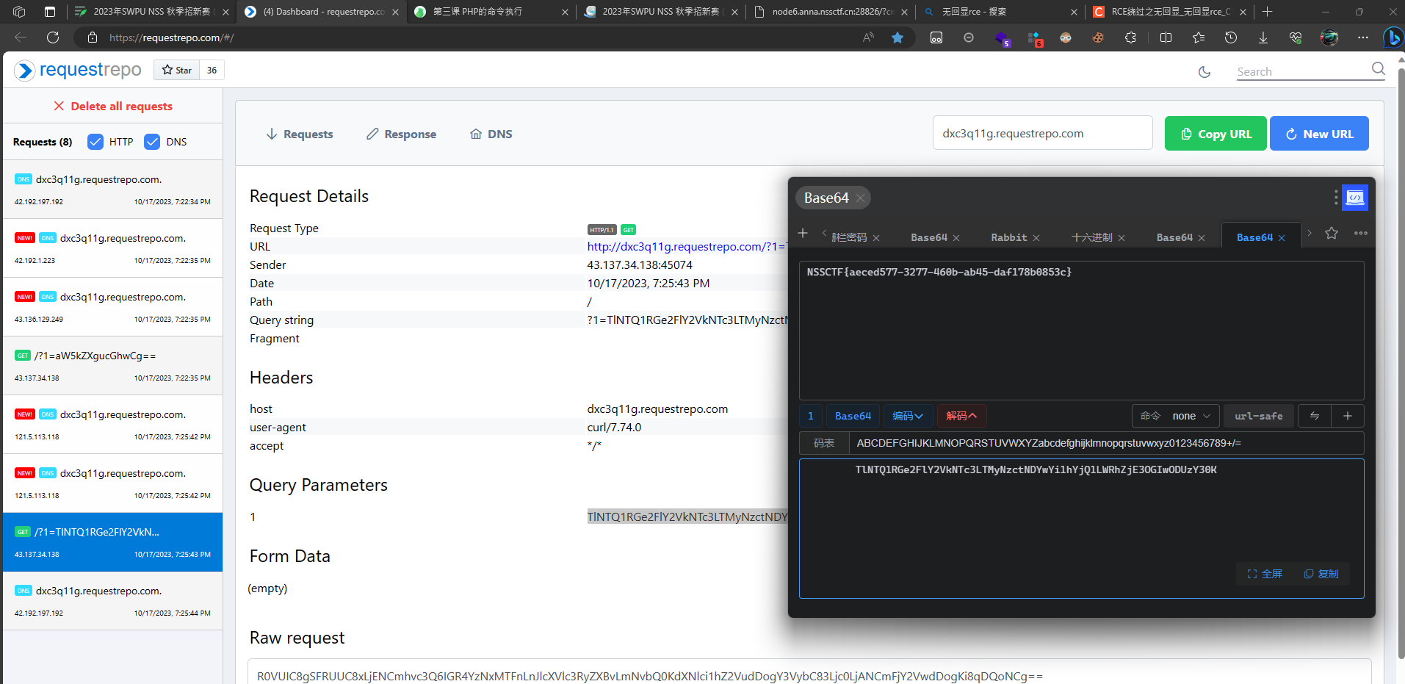Open the DNS tab
This screenshot has height=684, width=1405.
tap(491, 134)
